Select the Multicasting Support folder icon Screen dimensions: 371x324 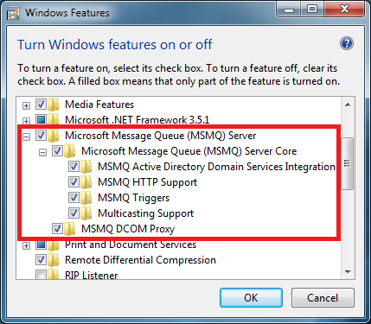coord(86,213)
